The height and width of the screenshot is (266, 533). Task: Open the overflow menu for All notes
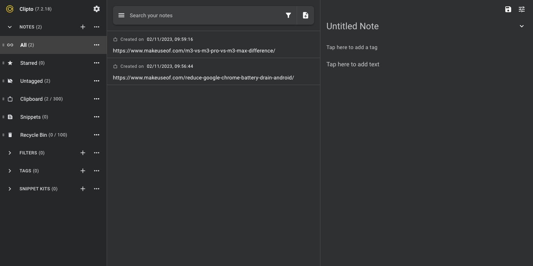click(x=97, y=45)
